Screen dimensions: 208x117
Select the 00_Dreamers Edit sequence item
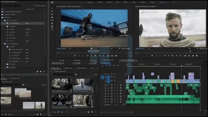pyautogui.click(x=17, y=50)
